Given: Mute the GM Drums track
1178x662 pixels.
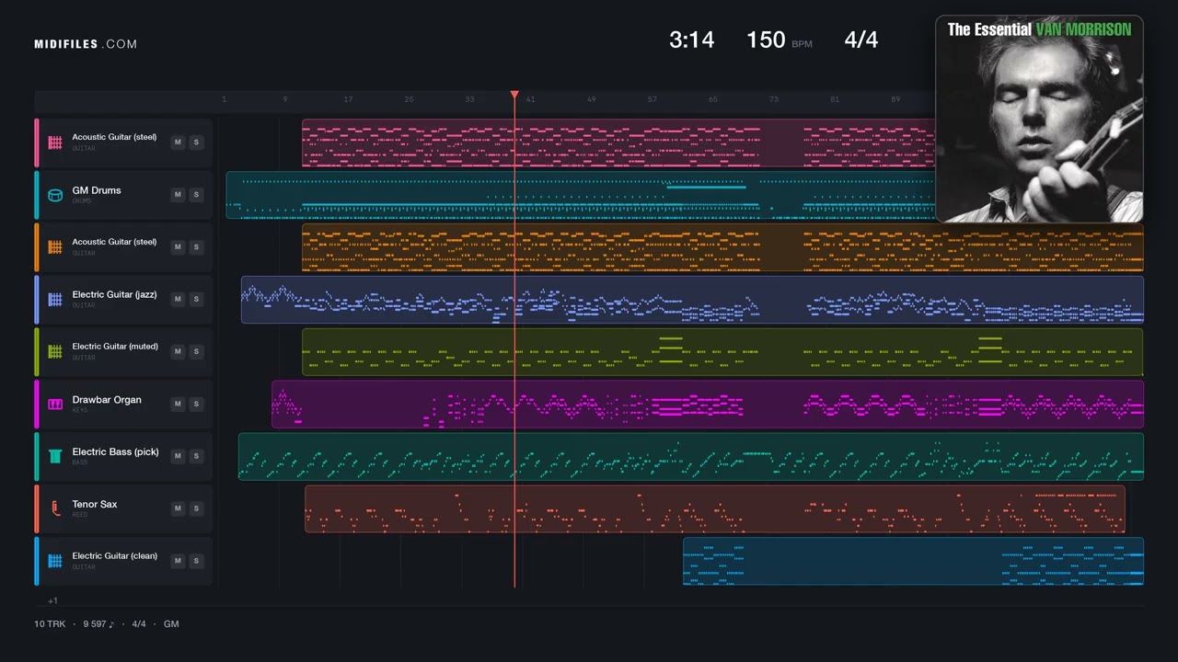Looking at the screenshot, I should tap(178, 195).
